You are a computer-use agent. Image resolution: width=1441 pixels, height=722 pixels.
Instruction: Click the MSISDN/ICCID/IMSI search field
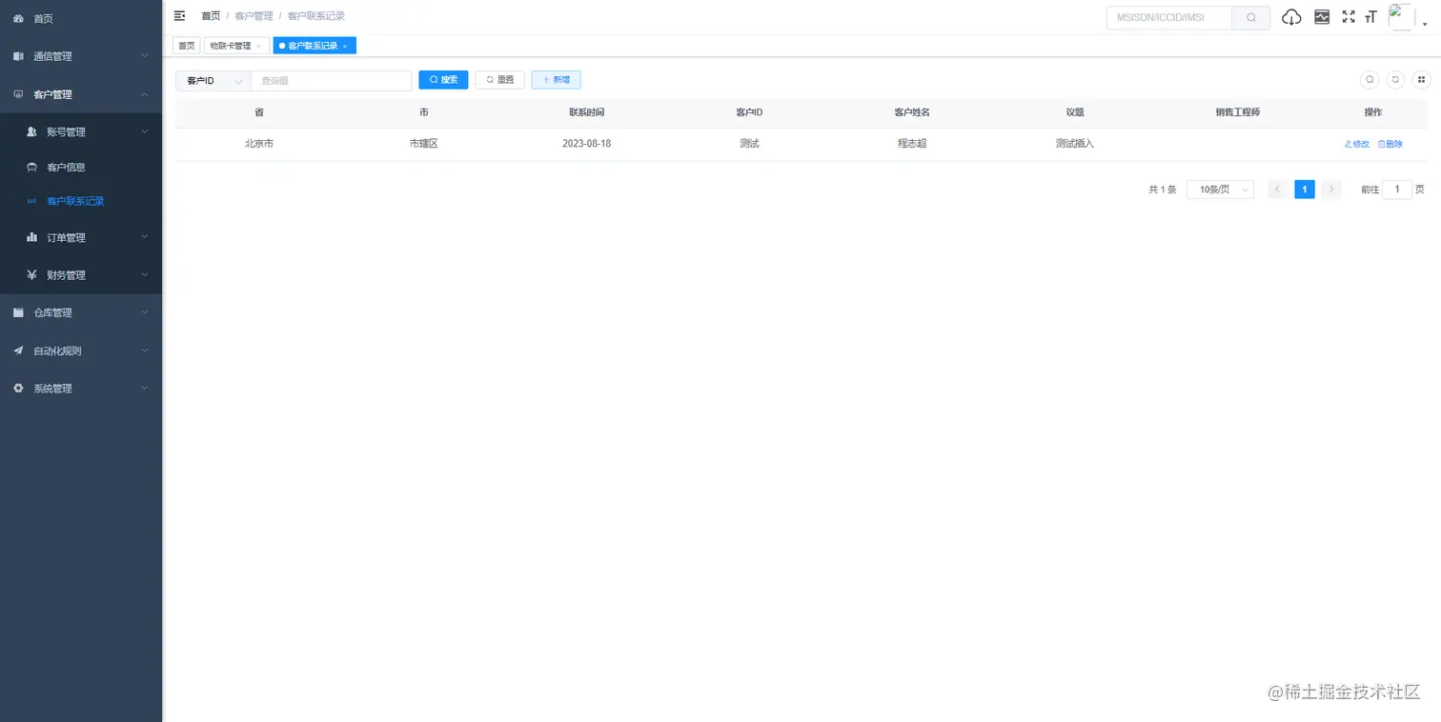point(1169,17)
